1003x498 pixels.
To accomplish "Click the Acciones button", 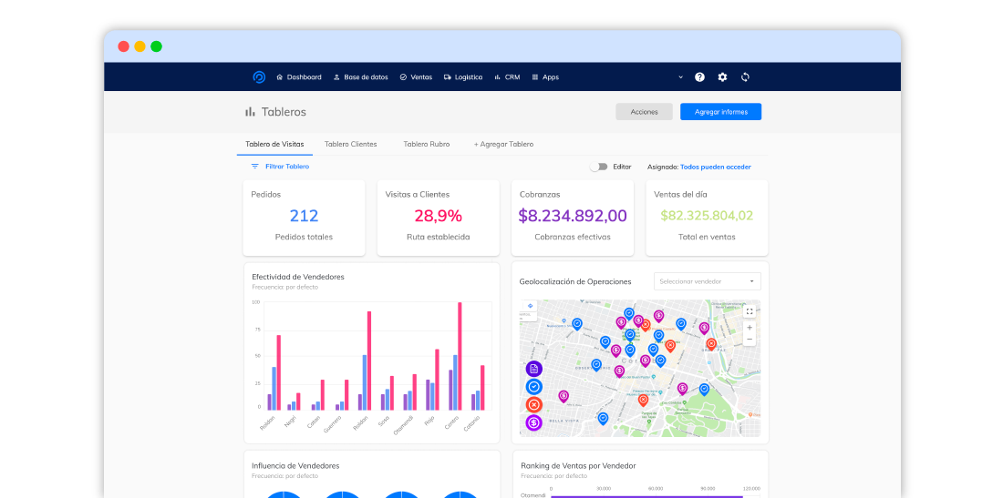I will click(644, 112).
